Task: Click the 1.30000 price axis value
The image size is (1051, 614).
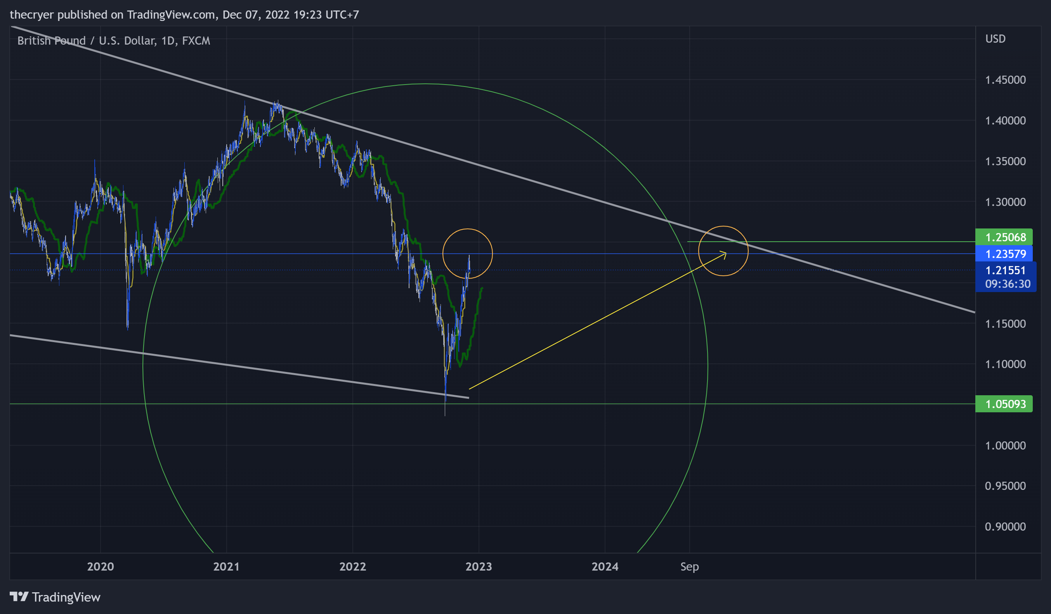Action: [x=1005, y=202]
